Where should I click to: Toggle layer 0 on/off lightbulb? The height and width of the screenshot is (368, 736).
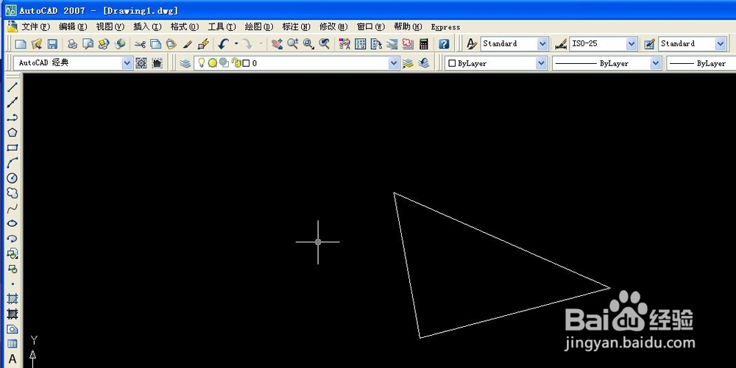tap(202, 62)
